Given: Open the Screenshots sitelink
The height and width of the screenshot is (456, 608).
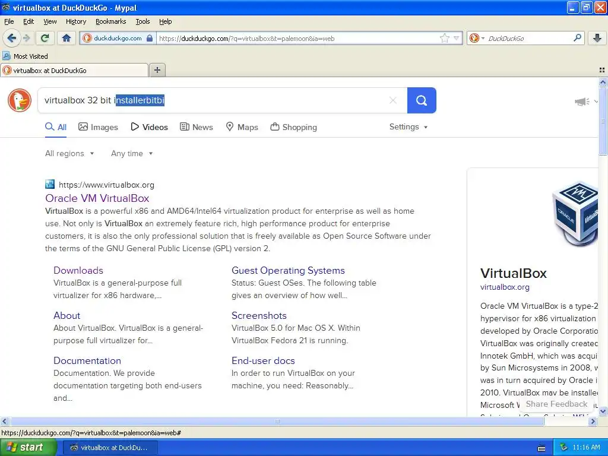Looking at the screenshot, I should (259, 315).
